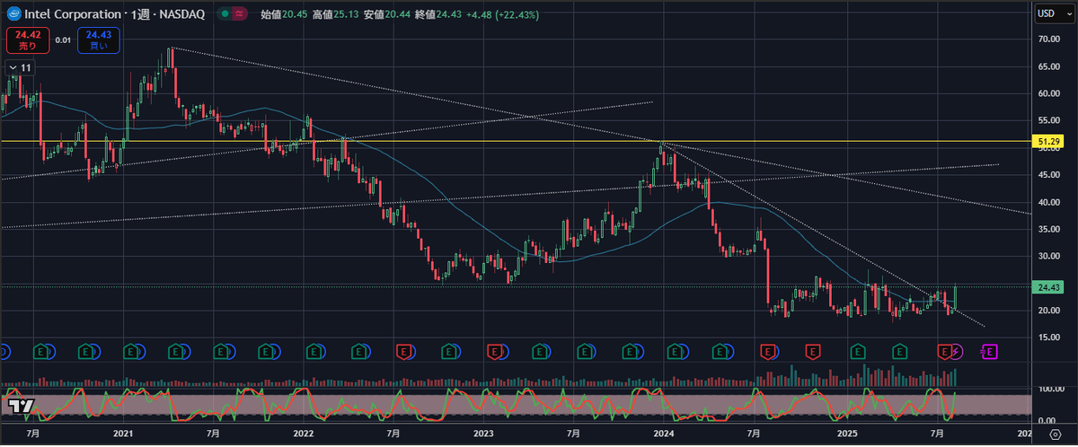Click the 2022 label on time axis
The image size is (1078, 447).
(x=304, y=434)
